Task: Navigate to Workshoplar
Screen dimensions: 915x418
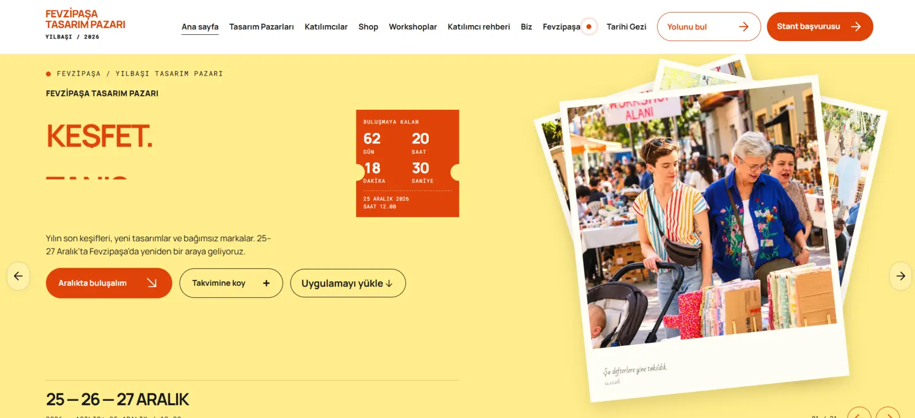Action: 413,27
